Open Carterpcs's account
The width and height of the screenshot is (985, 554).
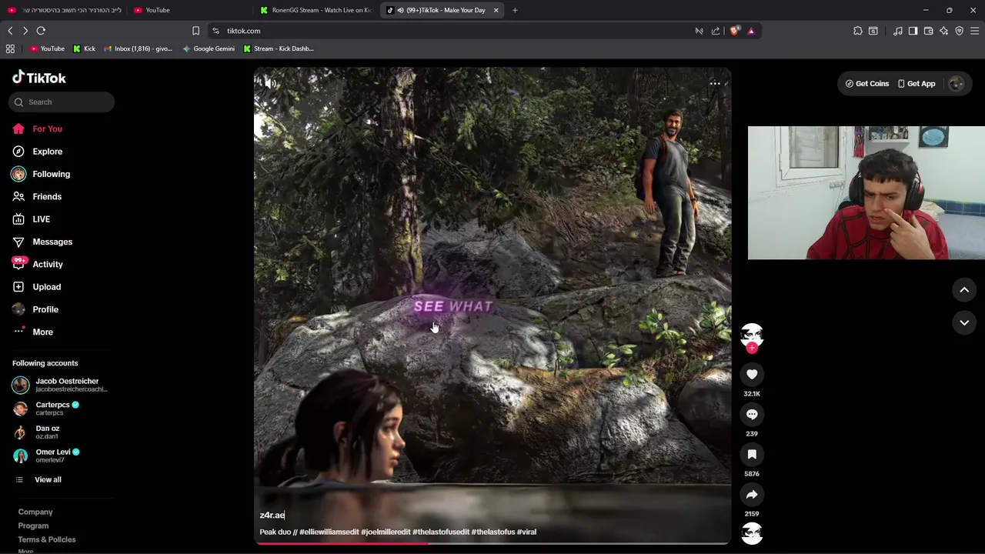click(x=46, y=408)
